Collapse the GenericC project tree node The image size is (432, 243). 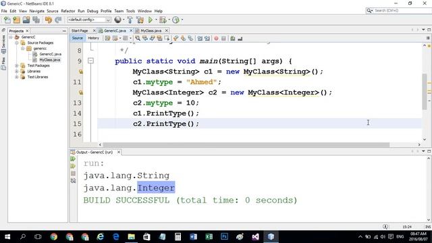[11, 37]
